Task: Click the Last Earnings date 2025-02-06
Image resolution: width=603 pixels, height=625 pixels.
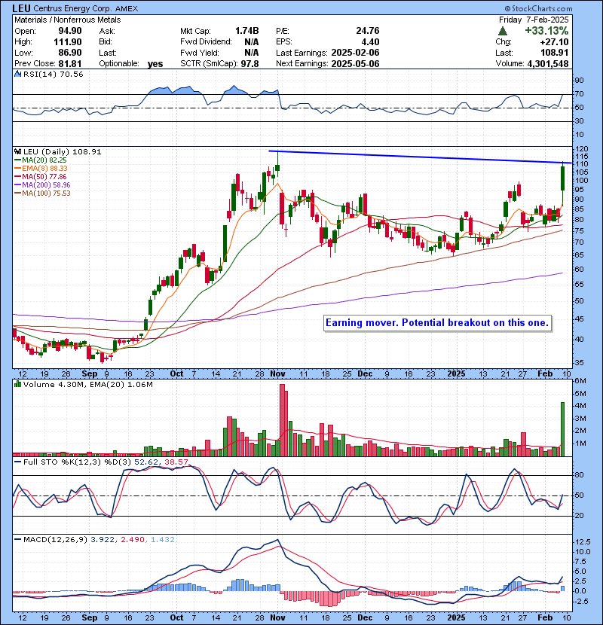Action: (x=355, y=53)
